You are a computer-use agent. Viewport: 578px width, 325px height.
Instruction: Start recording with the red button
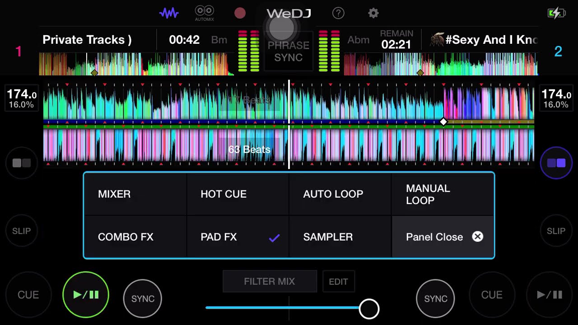[x=240, y=13]
